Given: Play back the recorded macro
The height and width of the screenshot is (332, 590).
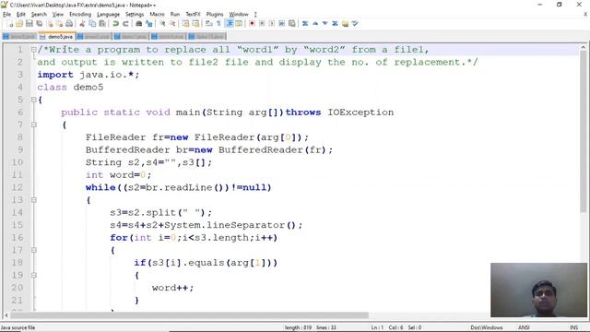Looking at the screenshot, I should 272,24.
